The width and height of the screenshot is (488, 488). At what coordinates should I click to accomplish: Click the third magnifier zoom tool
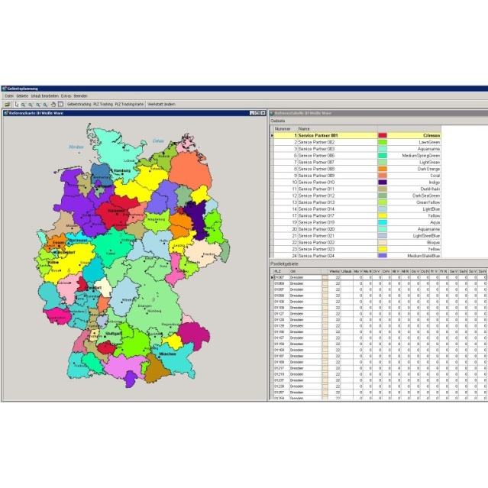coord(38,105)
